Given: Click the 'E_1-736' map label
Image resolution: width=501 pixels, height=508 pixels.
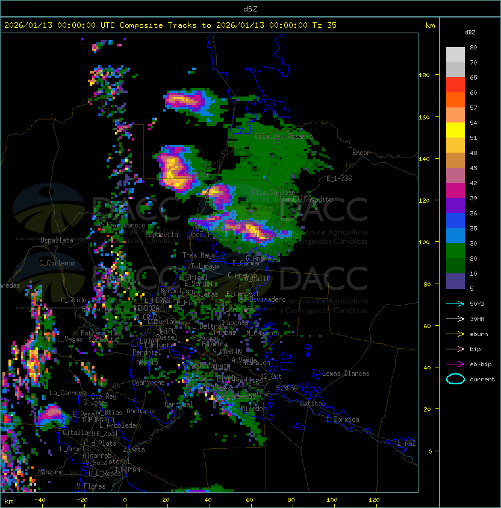Looking at the screenshot, I should 339,179.
